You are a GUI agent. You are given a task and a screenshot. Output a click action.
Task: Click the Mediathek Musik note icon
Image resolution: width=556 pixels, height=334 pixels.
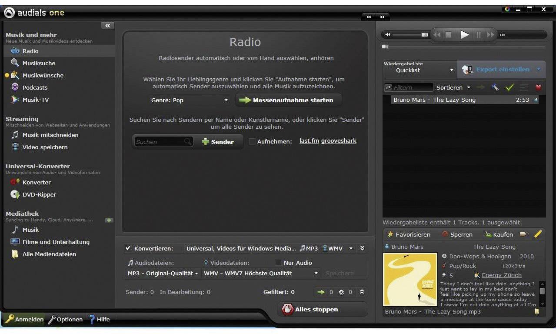(15, 230)
